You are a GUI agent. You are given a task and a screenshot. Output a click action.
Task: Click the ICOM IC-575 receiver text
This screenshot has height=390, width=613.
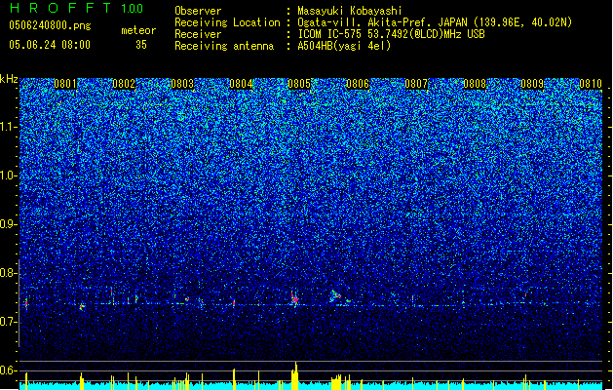tap(391, 34)
